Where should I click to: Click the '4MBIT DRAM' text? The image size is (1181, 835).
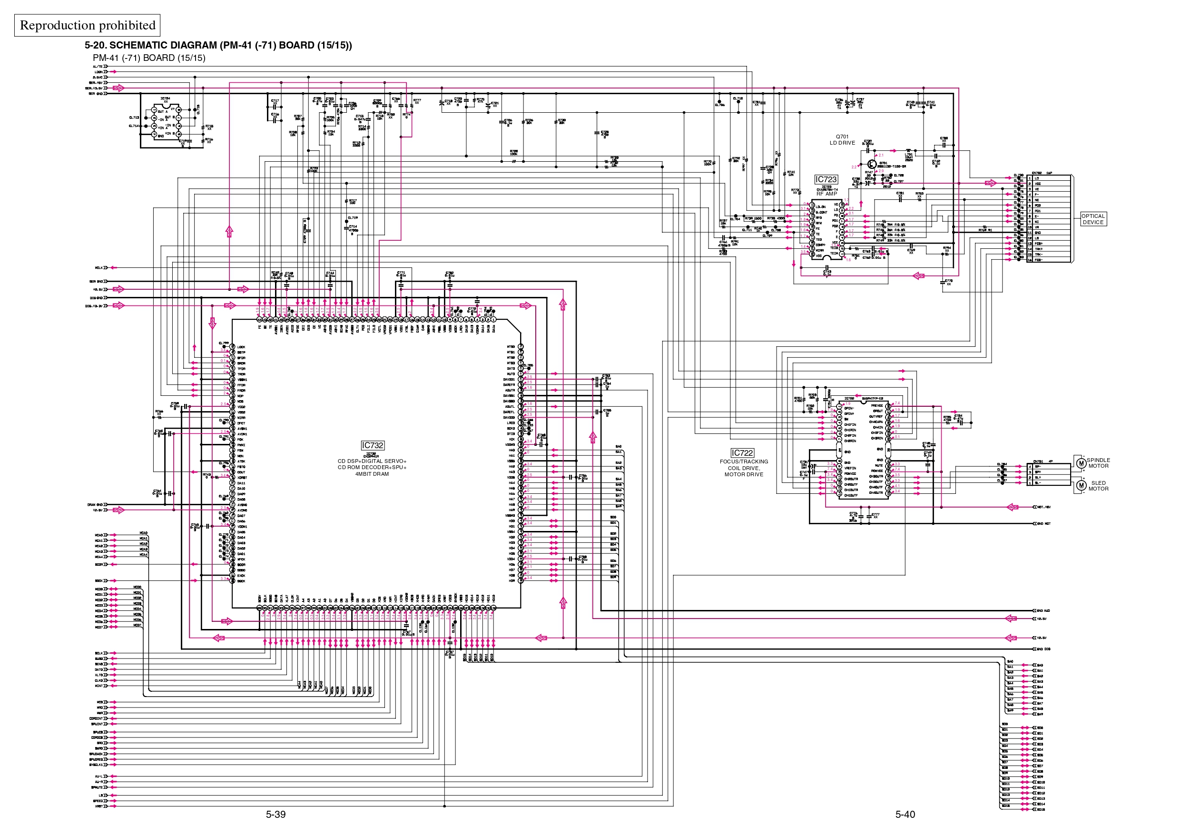372,474
